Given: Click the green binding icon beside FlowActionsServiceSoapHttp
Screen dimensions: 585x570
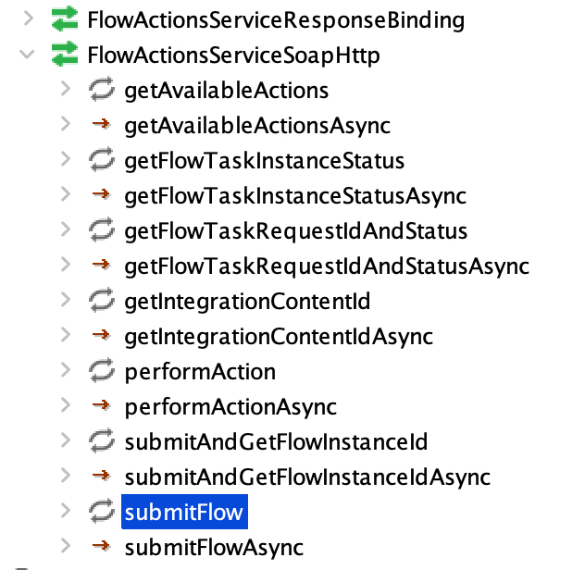Looking at the screenshot, I should coord(65,56).
